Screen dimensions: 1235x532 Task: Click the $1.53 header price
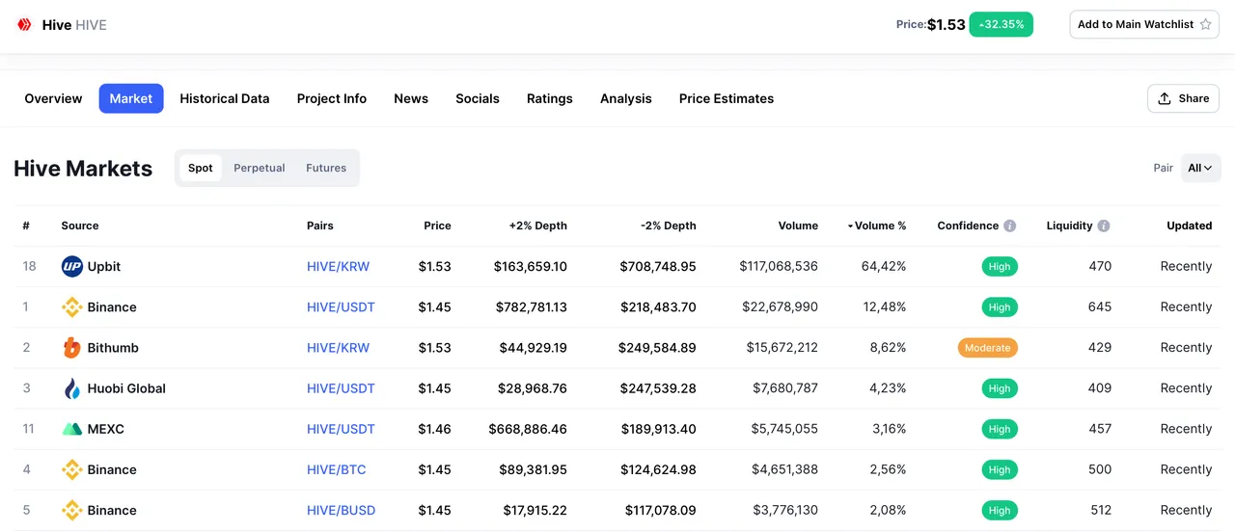pos(947,24)
